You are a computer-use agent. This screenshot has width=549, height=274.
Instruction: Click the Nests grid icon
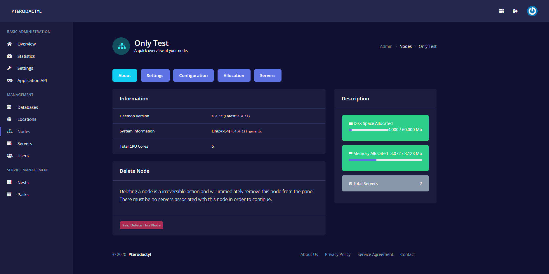[9, 182]
